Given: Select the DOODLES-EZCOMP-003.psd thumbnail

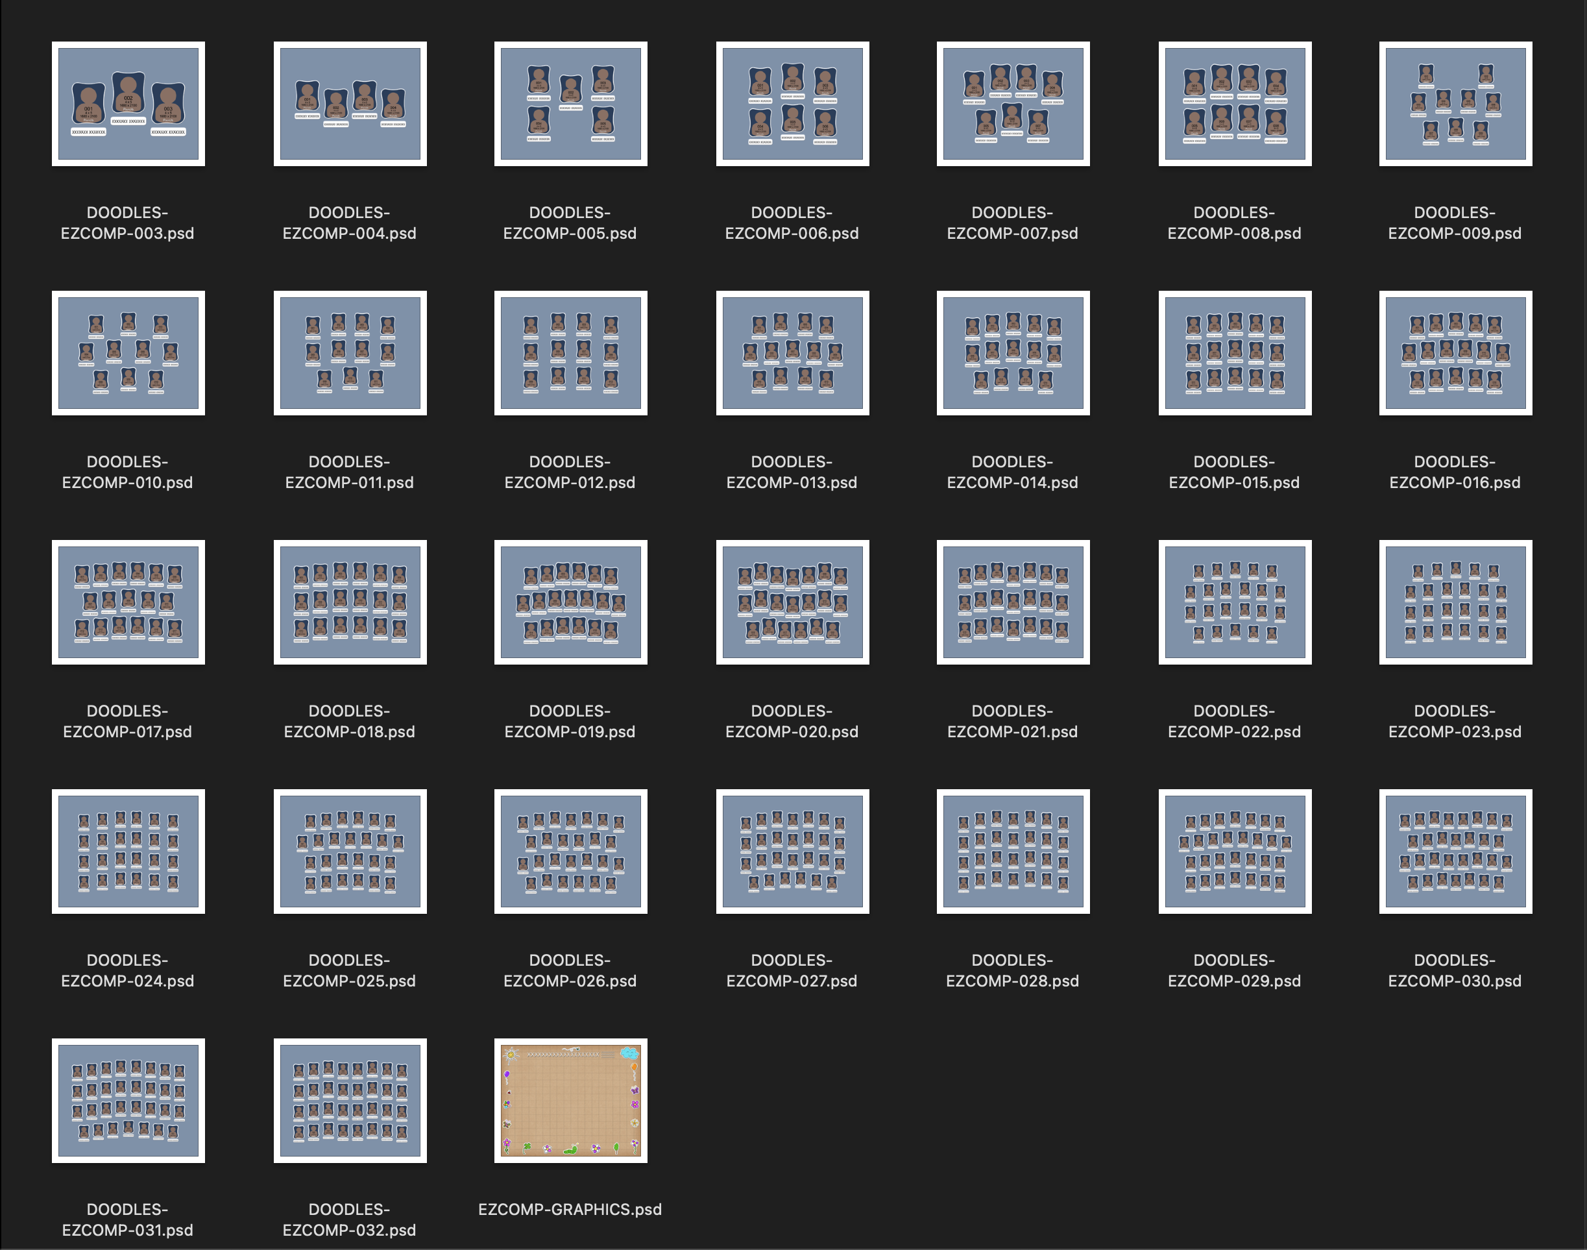Looking at the screenshot, I should pos(128,104).
